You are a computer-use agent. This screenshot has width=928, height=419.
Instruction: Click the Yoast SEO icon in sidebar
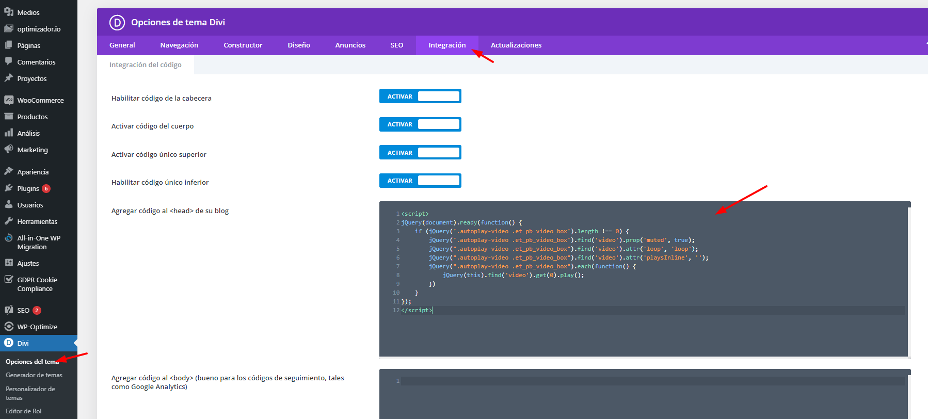click(9, 310)
